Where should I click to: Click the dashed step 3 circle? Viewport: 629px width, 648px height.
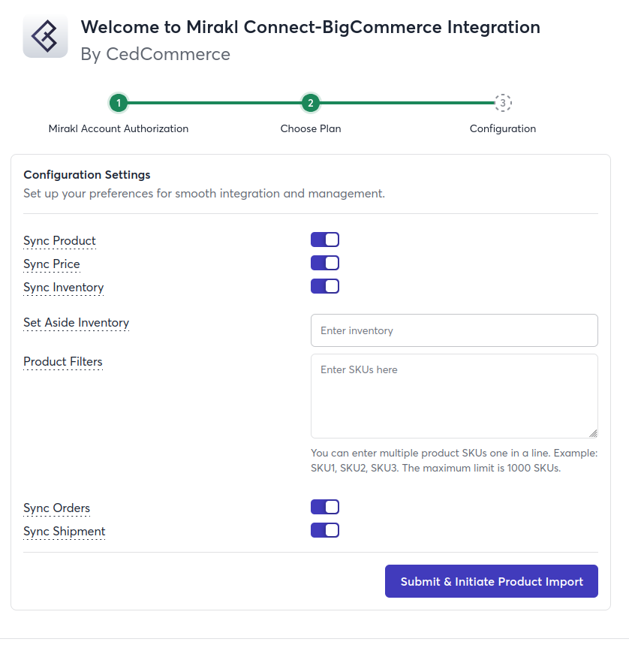pos(503,103)
